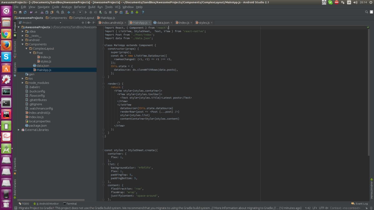Expand the __tests__ folder
Image resolution: width=374 pixels, height=210 pixels.
(x=23, y=36)
